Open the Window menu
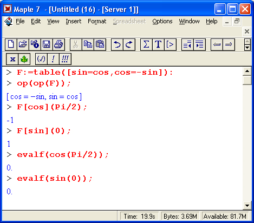Image resolution: width=254 pixels, height=223 pixels. 189,21
